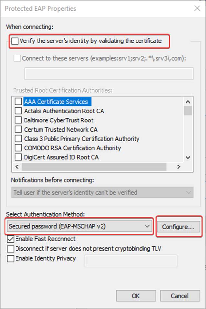Viewport: 206px width, 309px height.
Task: Confirm settings with OK
Action: click(136, 296)
